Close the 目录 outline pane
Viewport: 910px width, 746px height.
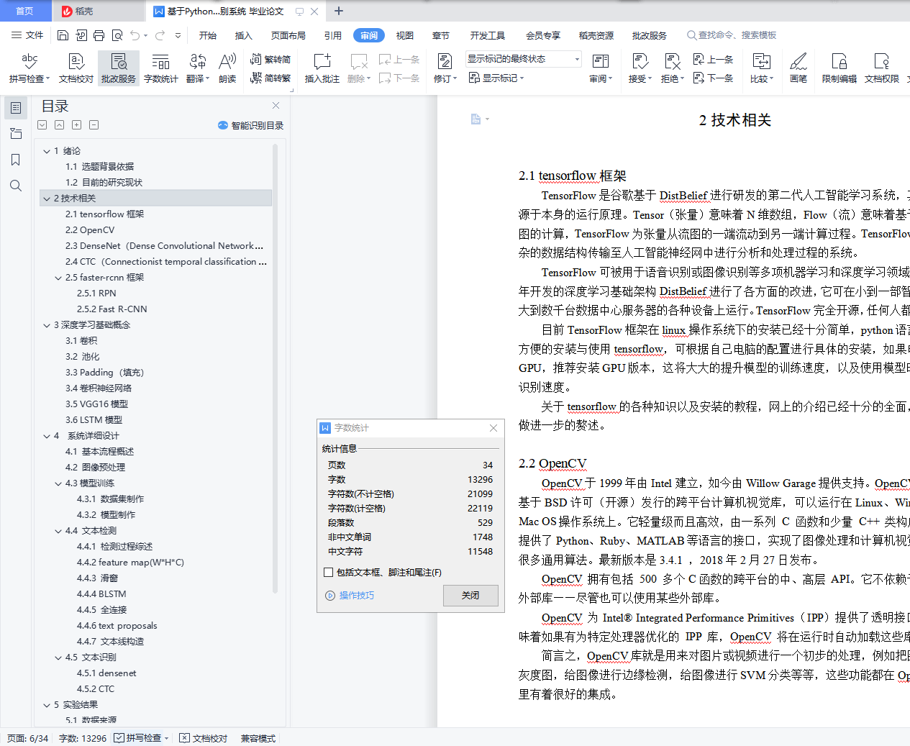point(276,106)
